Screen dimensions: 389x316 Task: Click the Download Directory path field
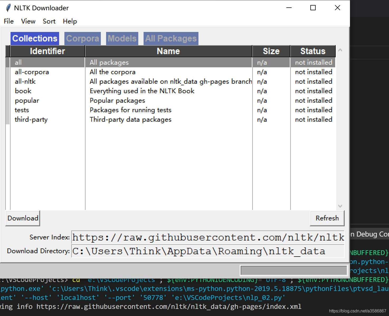pos(208,251)
